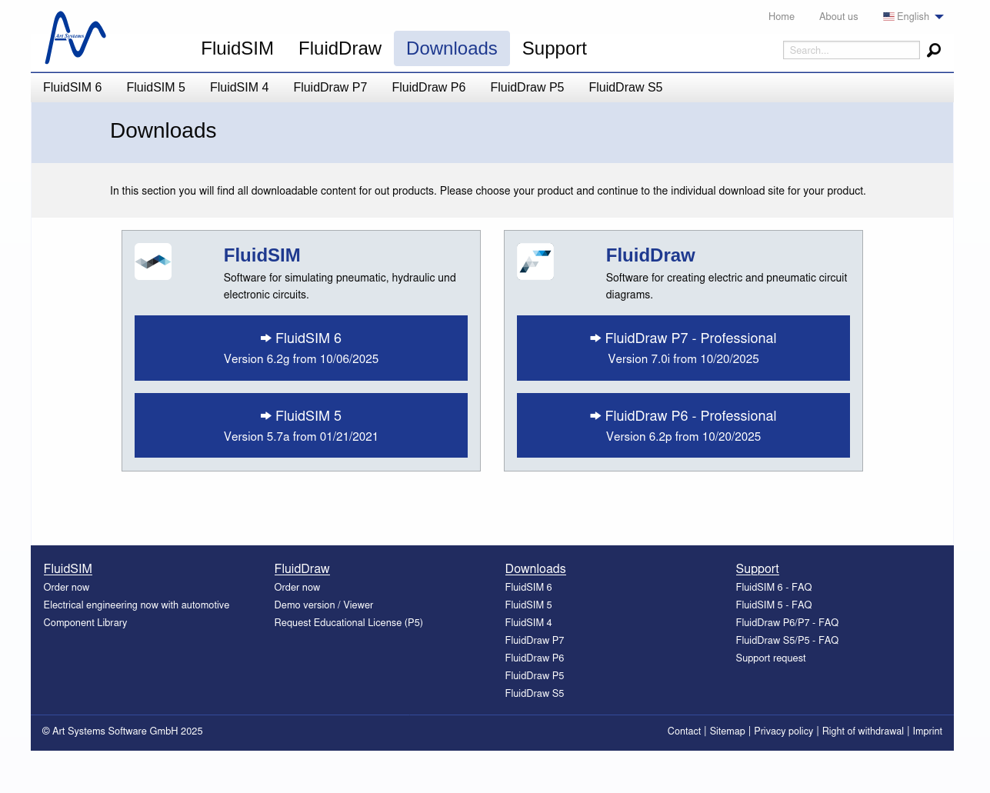Image resolution: width=990 pixels, height=793 pixels.
Task: Click the FluidDraw product icon
Action: (535, 262)
